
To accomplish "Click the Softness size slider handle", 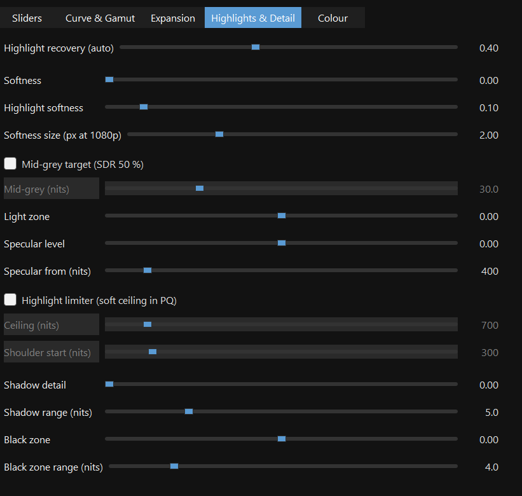I will pyautogui.click(x=219, y=134).
